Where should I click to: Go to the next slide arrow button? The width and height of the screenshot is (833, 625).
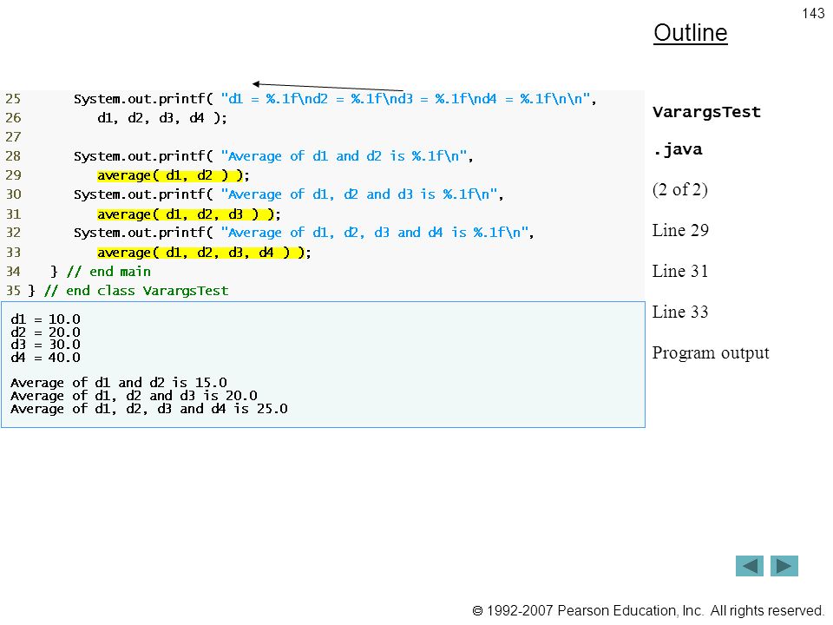click(784, 566)
